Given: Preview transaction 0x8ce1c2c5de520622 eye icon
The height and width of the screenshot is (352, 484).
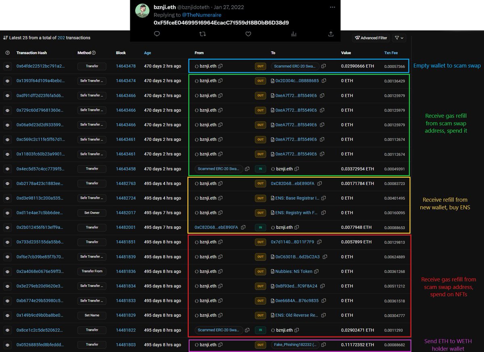Looking at the screenshot, I should [x=8, y=330].
